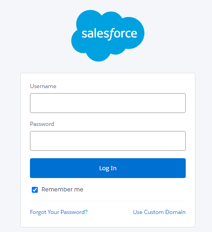Click the Password field label
212x232 pixels.
(42, 124)
